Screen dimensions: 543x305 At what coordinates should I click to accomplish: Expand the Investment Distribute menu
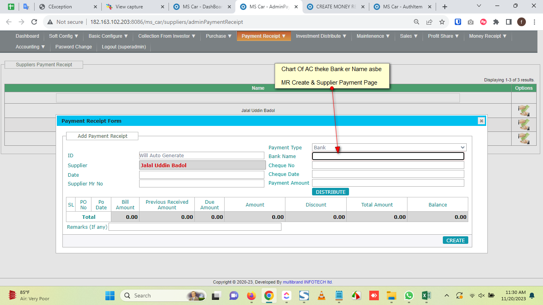point(321,36)
